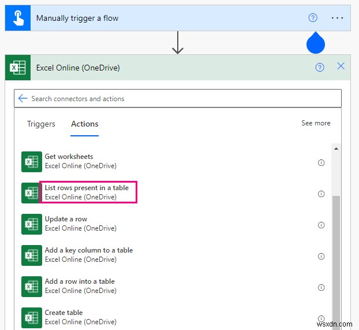
Task: Show info for Get worksheets
Action: coord(321,162)
